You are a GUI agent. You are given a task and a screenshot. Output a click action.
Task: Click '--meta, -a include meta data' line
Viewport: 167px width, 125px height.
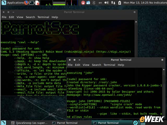click(38, 83)
